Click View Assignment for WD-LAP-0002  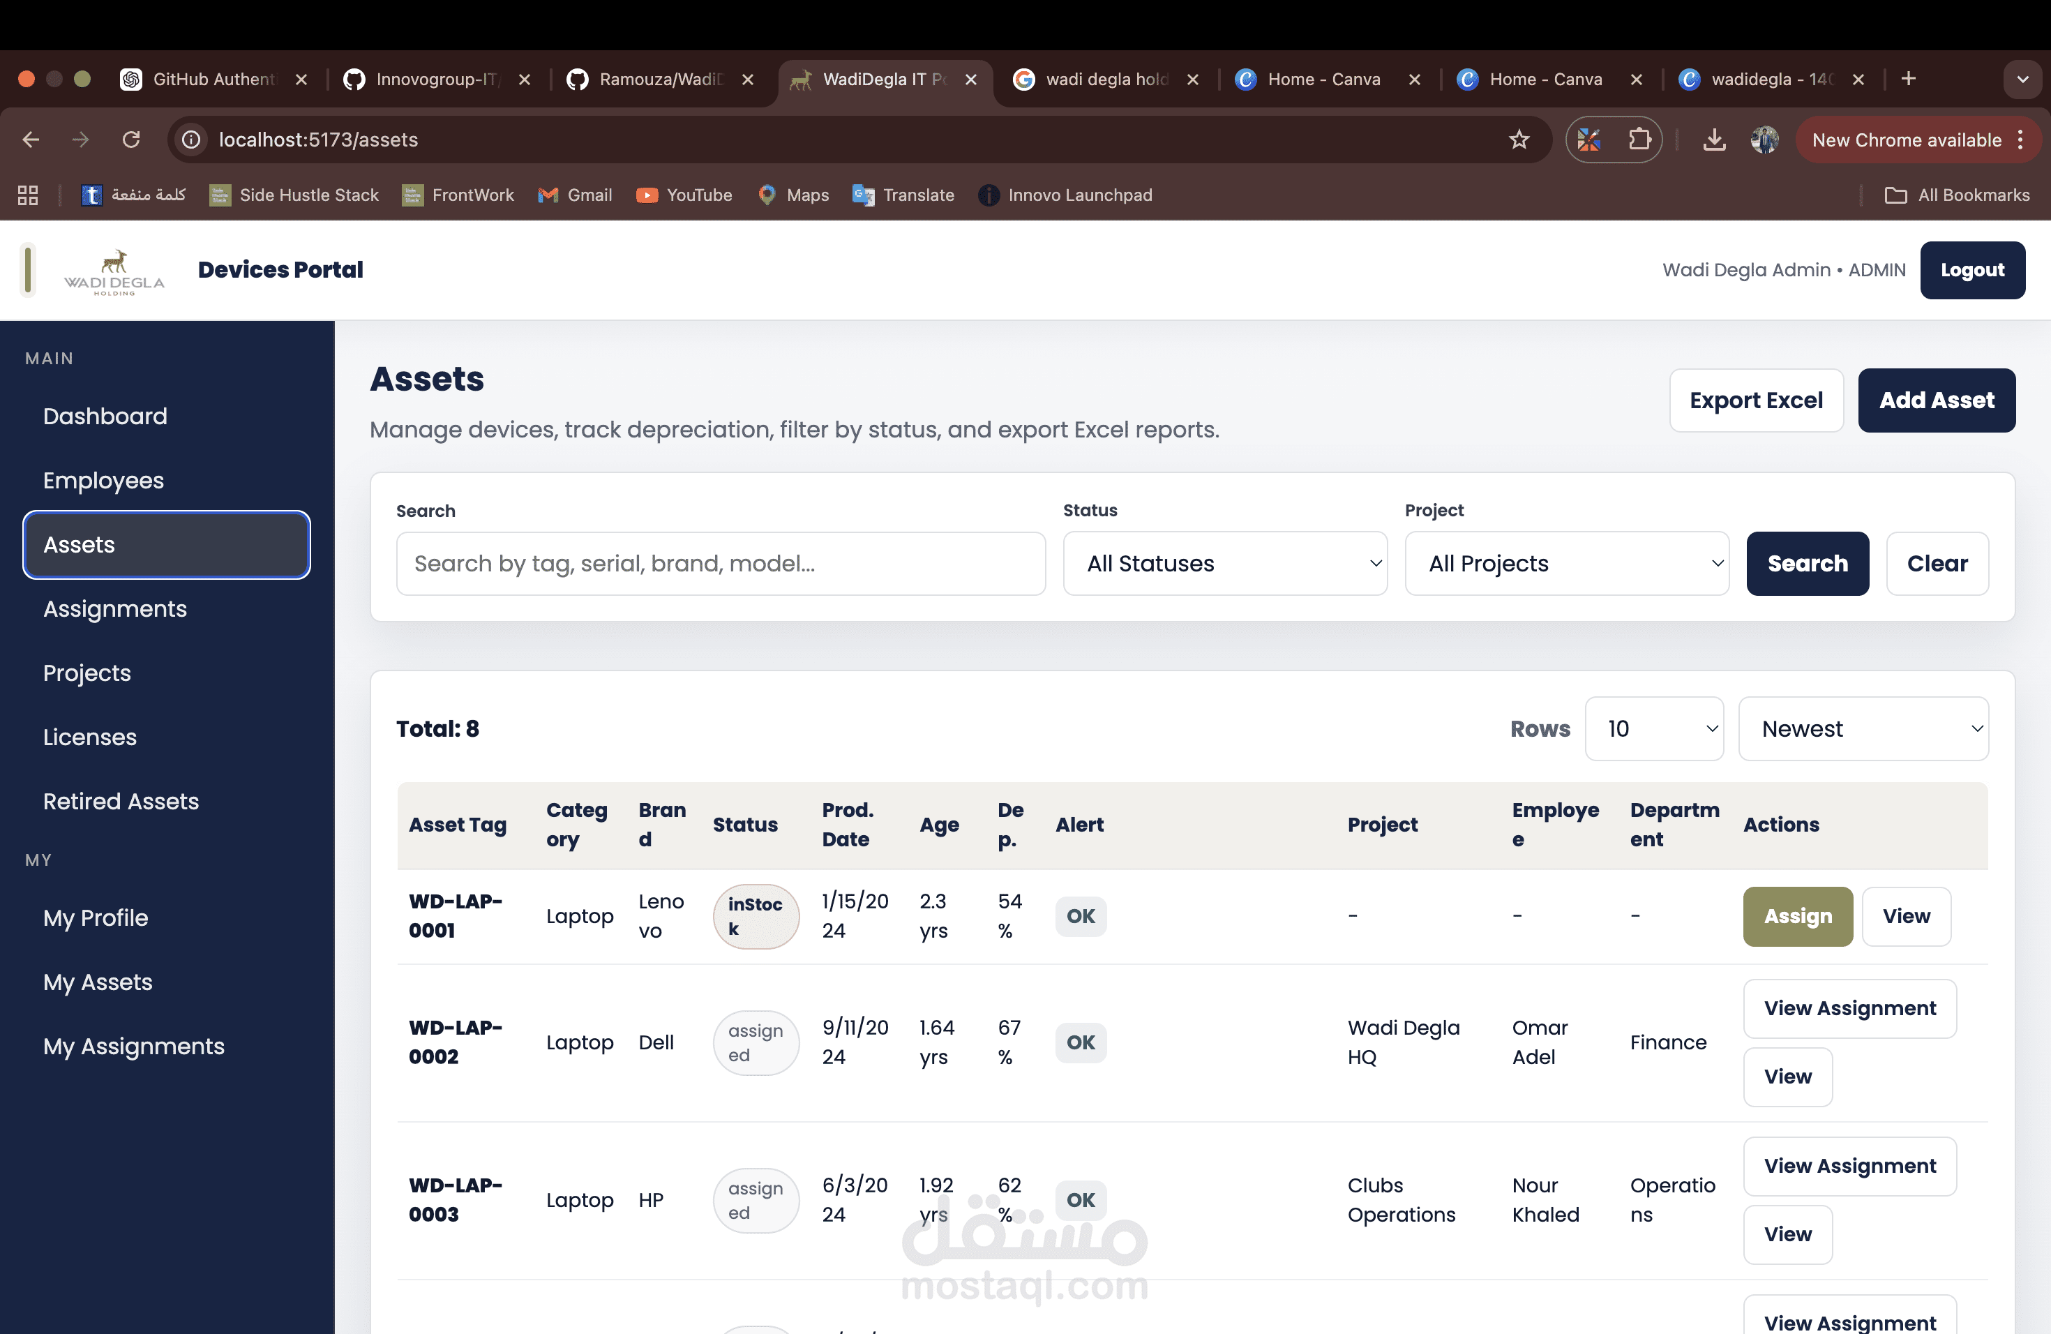click(x=1849, y=1008)
